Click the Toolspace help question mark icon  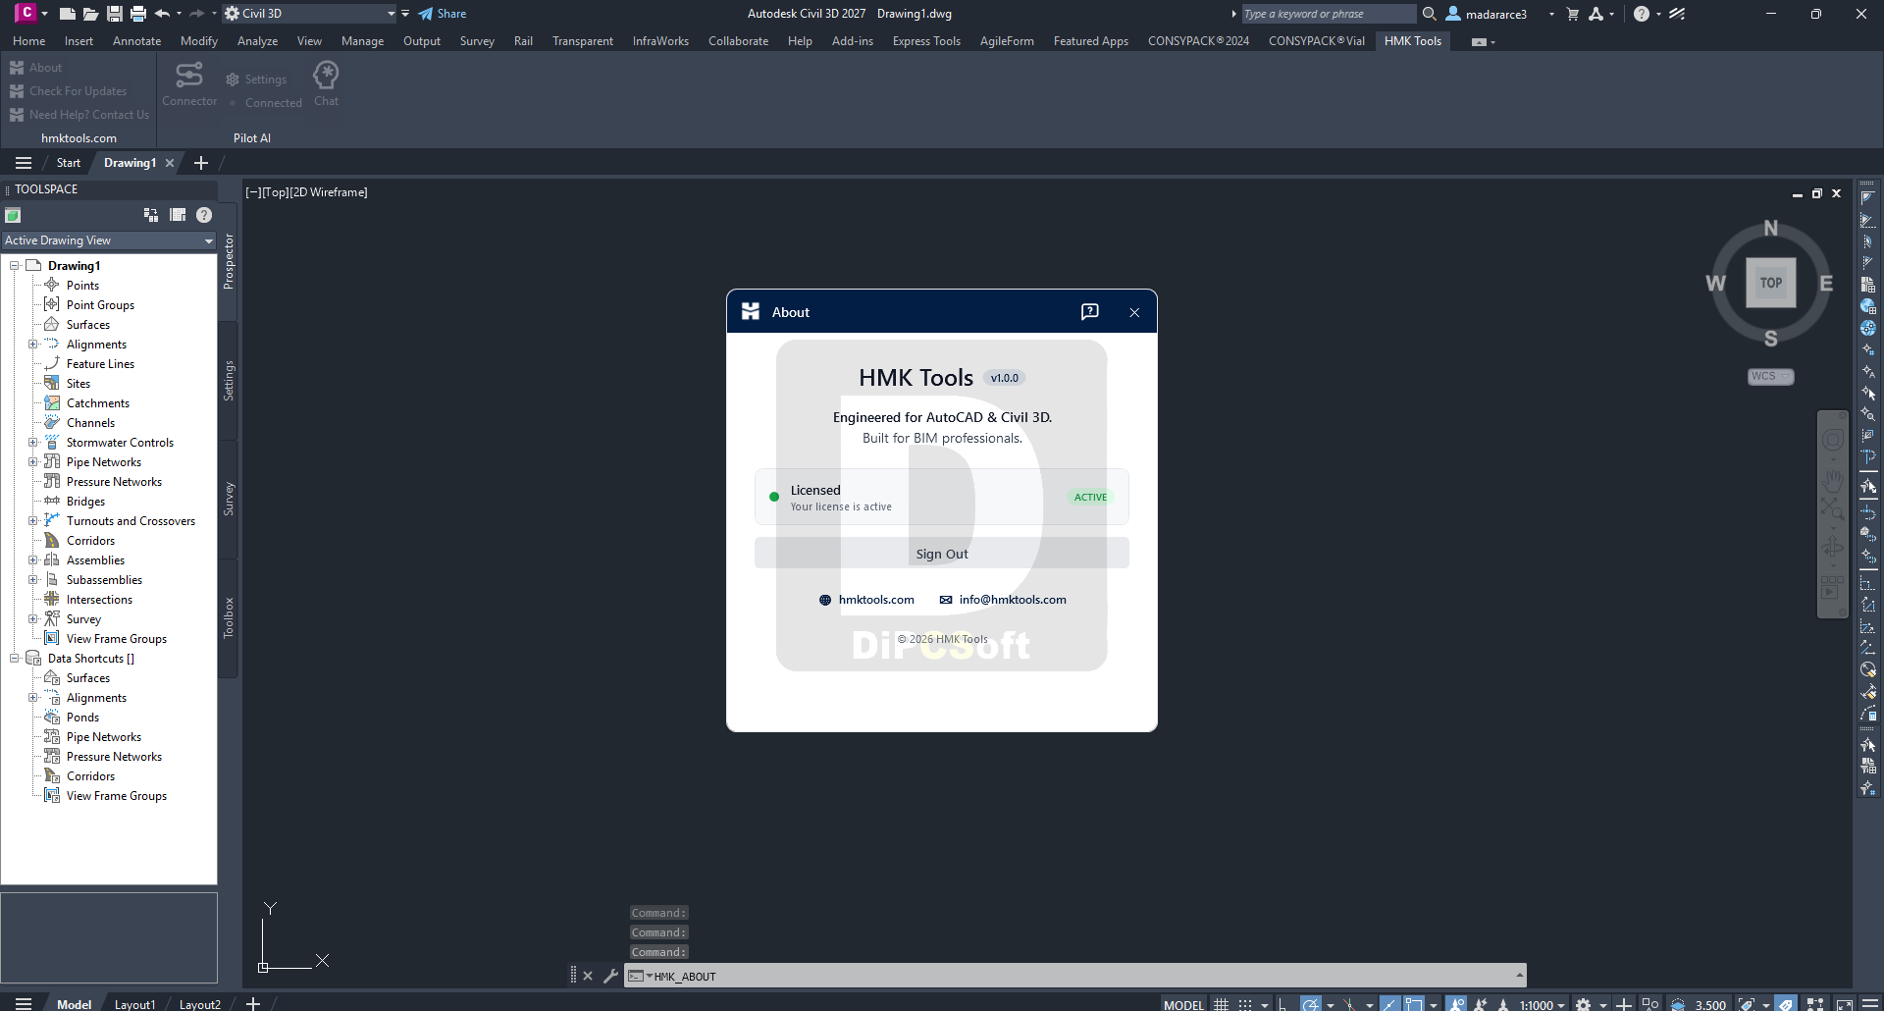coord(204,215)
